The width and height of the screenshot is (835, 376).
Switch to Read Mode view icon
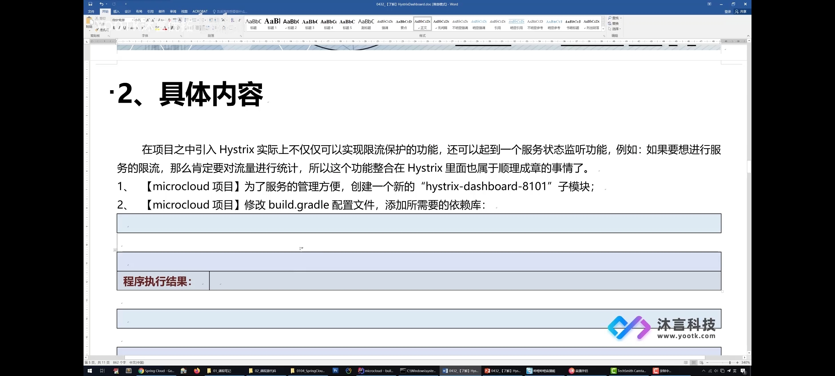click(x=686, y=362)
